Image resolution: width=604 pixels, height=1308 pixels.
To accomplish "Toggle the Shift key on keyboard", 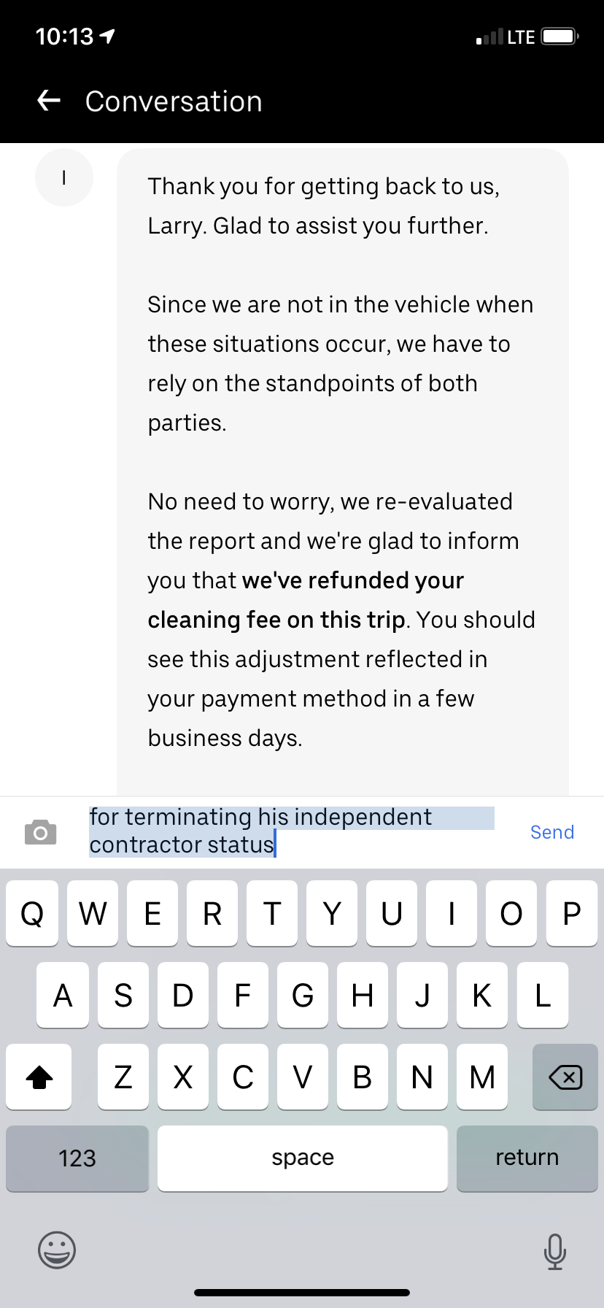I will [39, 1077].
